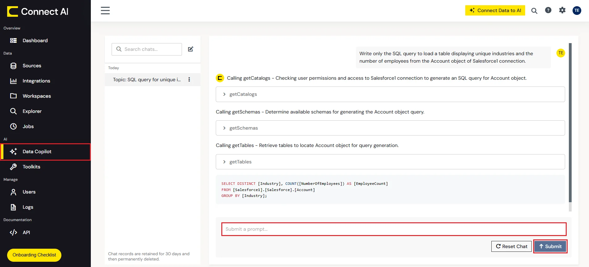Click the Connect AI logo
This screenshot has width=589, height=267.
[x=38, y=11]
